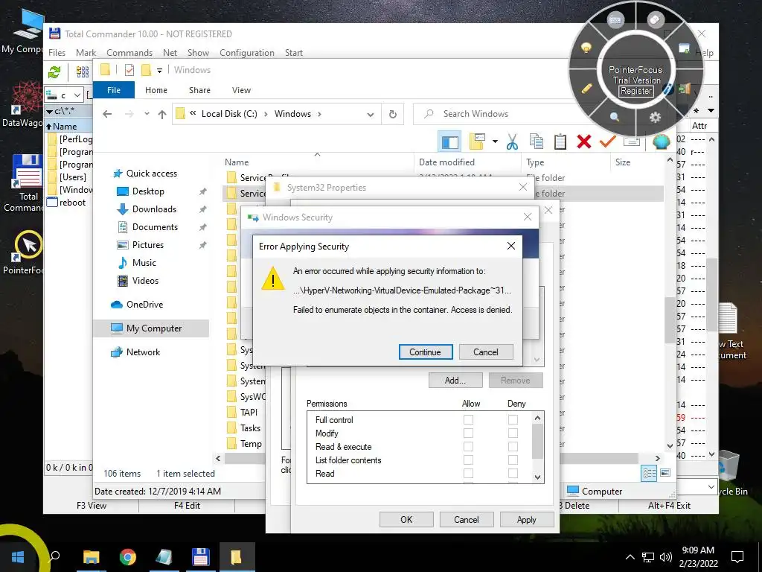This screenshot has height=572, width=762.
Task: Click Apply in System32 Properties dialog
Action: [x=526, y=519]
